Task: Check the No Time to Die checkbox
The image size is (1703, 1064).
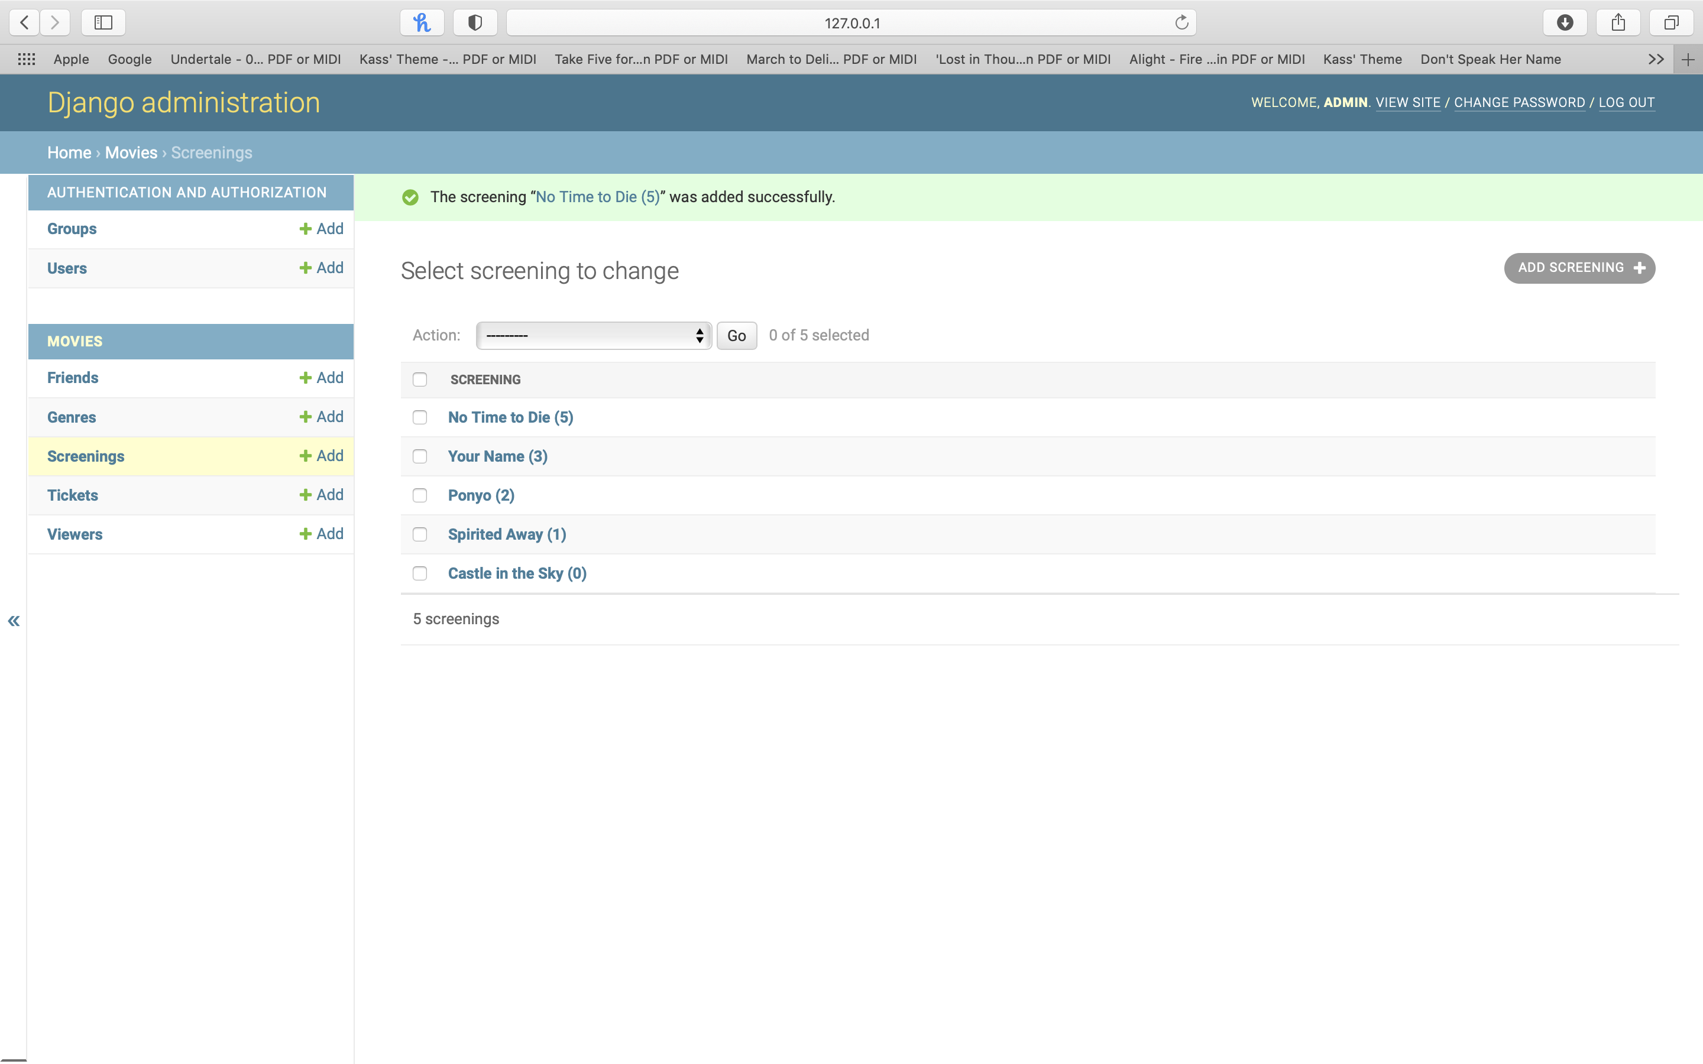Action: (x=420, y=417)
